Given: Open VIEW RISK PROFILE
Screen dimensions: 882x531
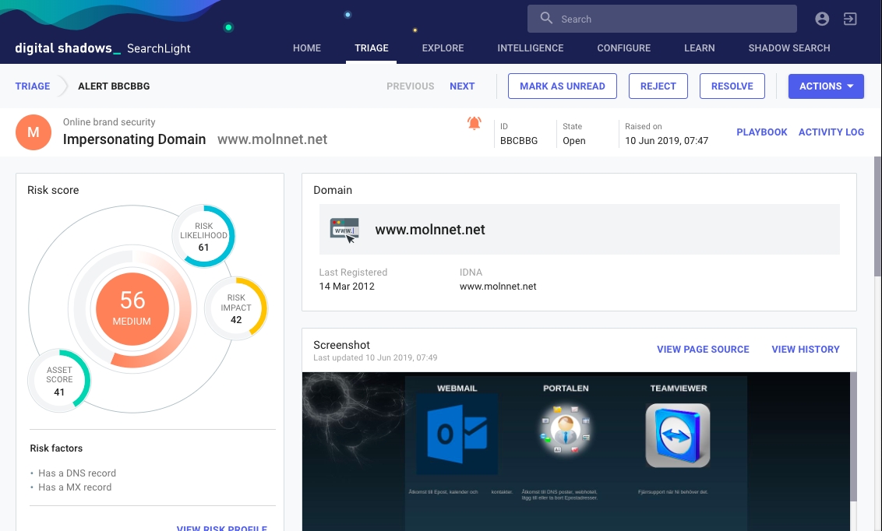Looking at the screenshot, I should point(222,527).
